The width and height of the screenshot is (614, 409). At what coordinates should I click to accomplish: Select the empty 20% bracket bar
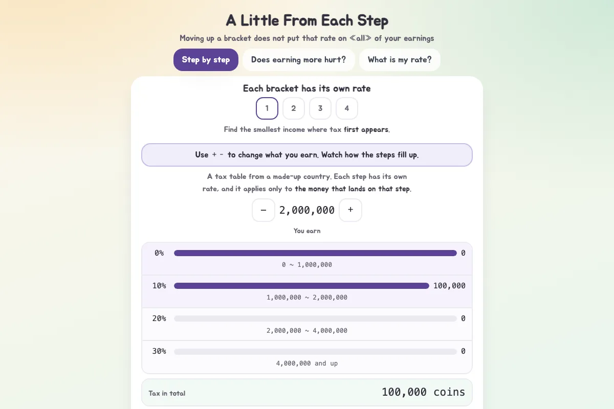point(315,319)
